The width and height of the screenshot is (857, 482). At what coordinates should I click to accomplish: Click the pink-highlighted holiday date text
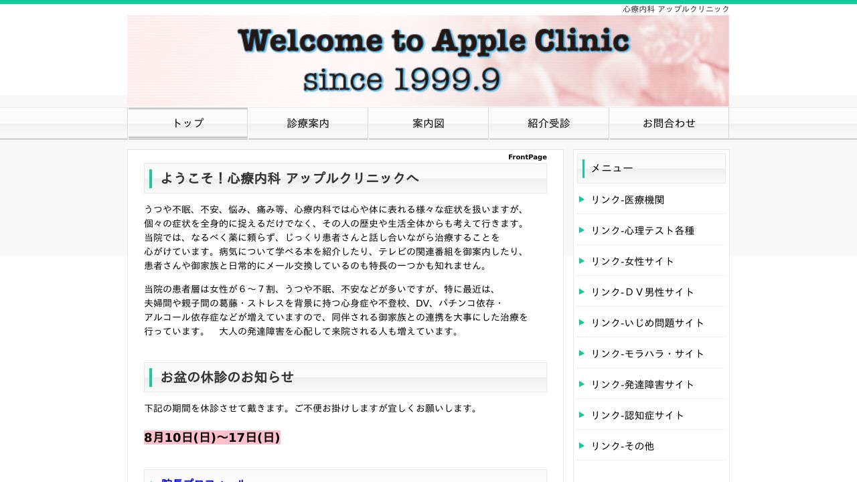[212, 437]
